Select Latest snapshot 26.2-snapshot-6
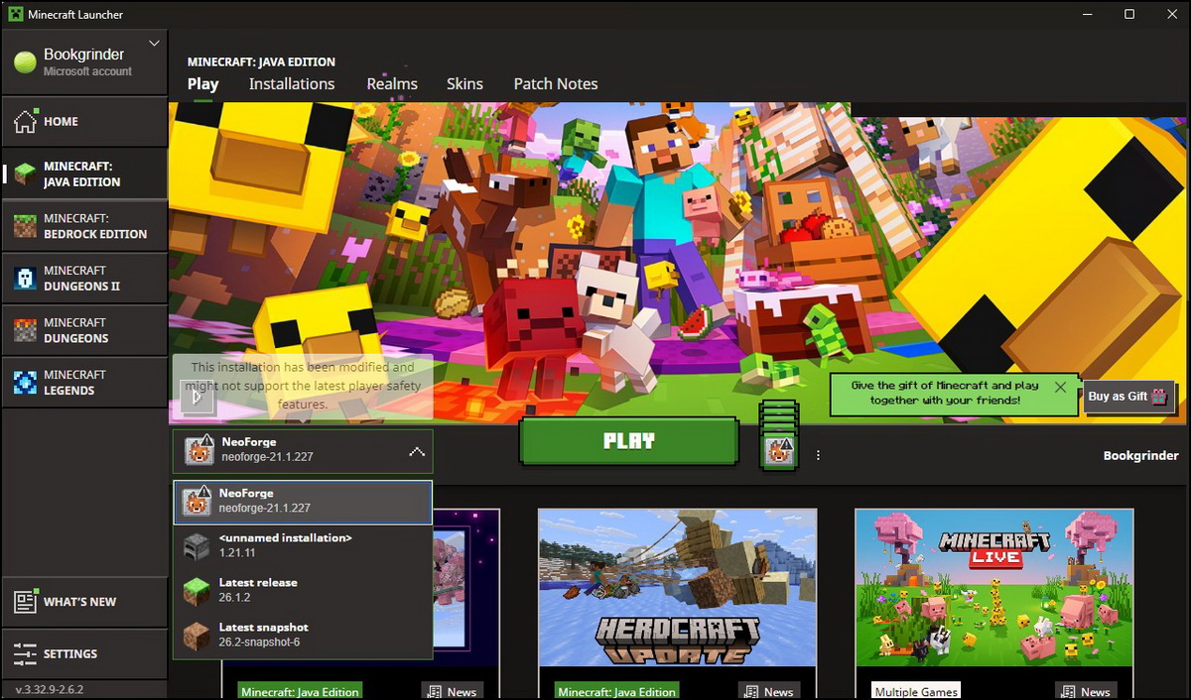Image resolution: width=1191 pixels, height=700 pixels. 303,635
